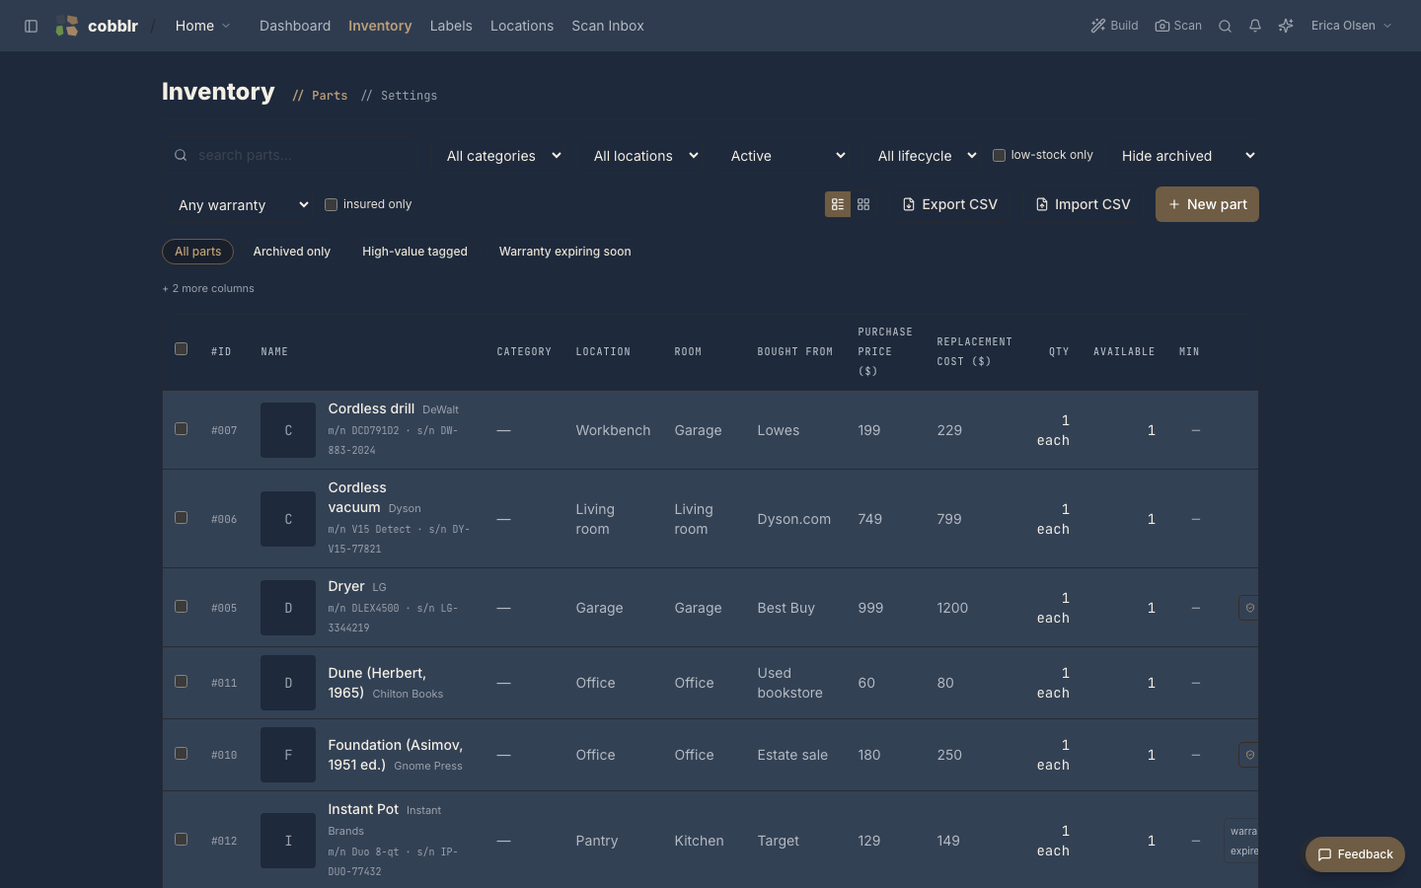Screen dimensions: 1421x888
Task: Go to the Locations tab
Action: [x=522, y=26]
